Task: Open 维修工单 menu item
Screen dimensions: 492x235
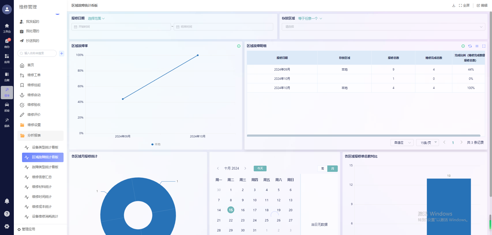Action: point(34,75)
